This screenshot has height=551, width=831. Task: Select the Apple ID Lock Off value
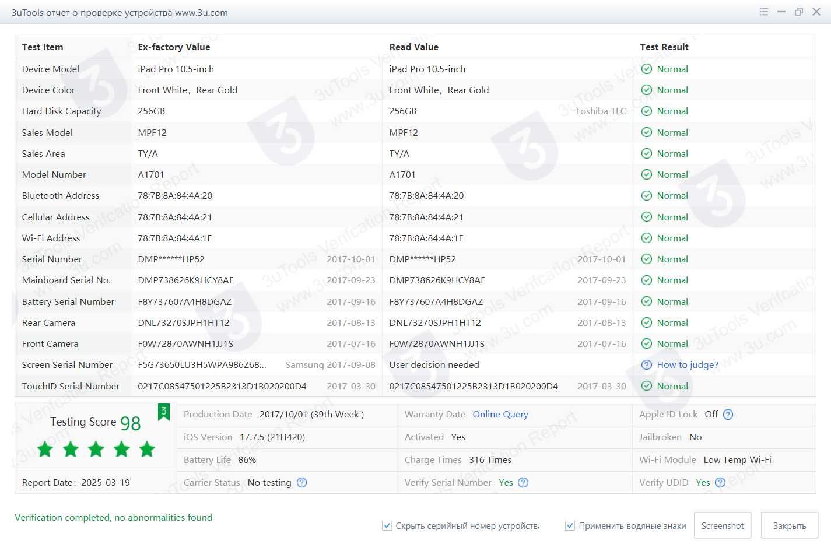tap(711, 415)
